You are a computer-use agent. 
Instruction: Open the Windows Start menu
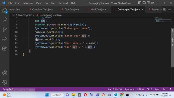click(47, 95)
